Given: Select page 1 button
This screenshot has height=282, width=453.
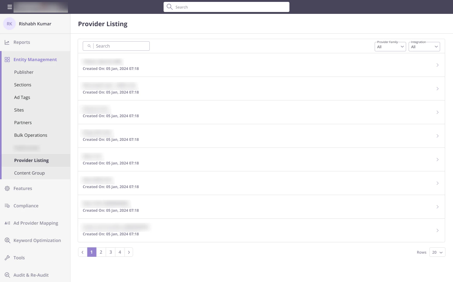Looking at the screenshot, I should 92,252.
